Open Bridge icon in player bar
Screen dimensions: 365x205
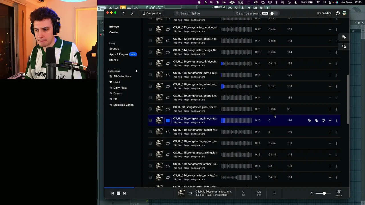point(339,193)
